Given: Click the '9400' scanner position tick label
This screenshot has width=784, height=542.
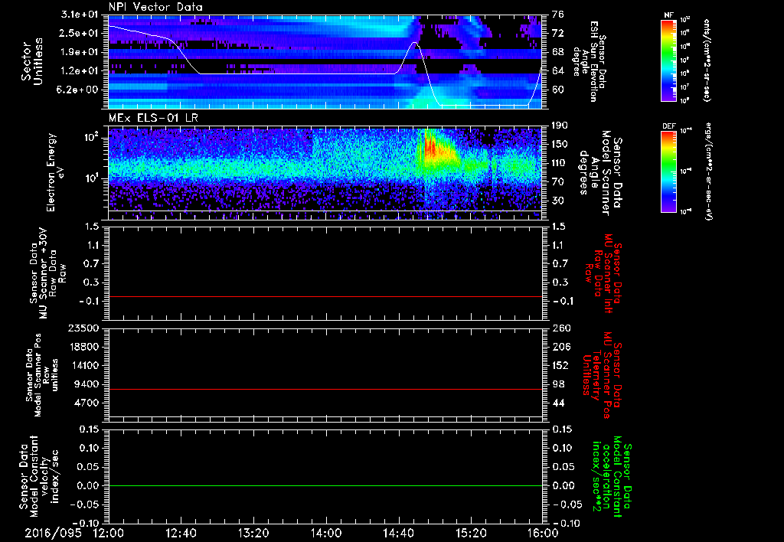Looking at the screenshot, I should point(86,384).
